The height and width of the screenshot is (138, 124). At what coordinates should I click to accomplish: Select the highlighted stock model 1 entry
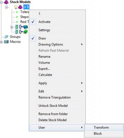pyautogui.click(x=26, y=7)
